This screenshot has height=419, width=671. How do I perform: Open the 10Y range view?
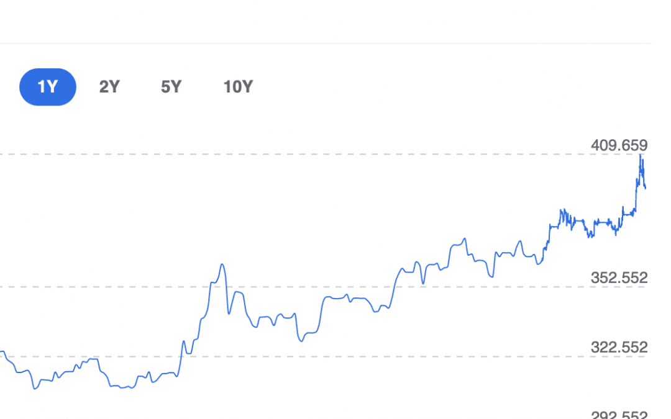coord(238,87)
